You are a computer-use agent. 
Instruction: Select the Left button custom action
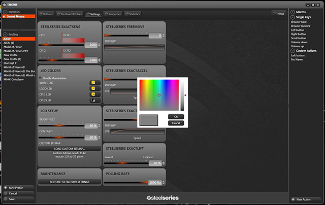(298, 55)
